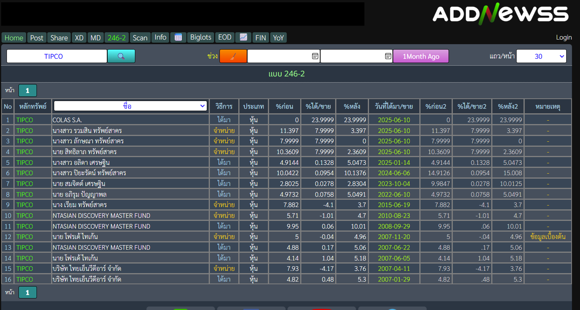
Task: Open the Biglots tab
Action: (201, 37)
